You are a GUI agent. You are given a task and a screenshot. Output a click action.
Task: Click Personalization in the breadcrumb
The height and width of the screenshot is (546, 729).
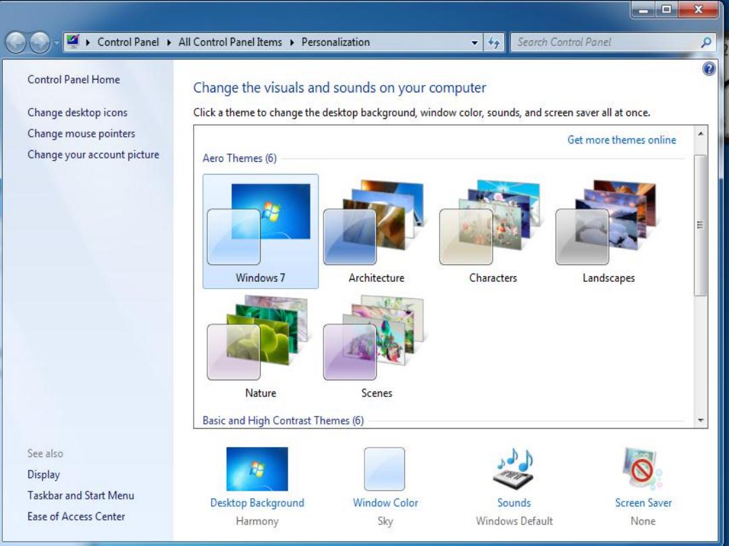pos(335,42)
